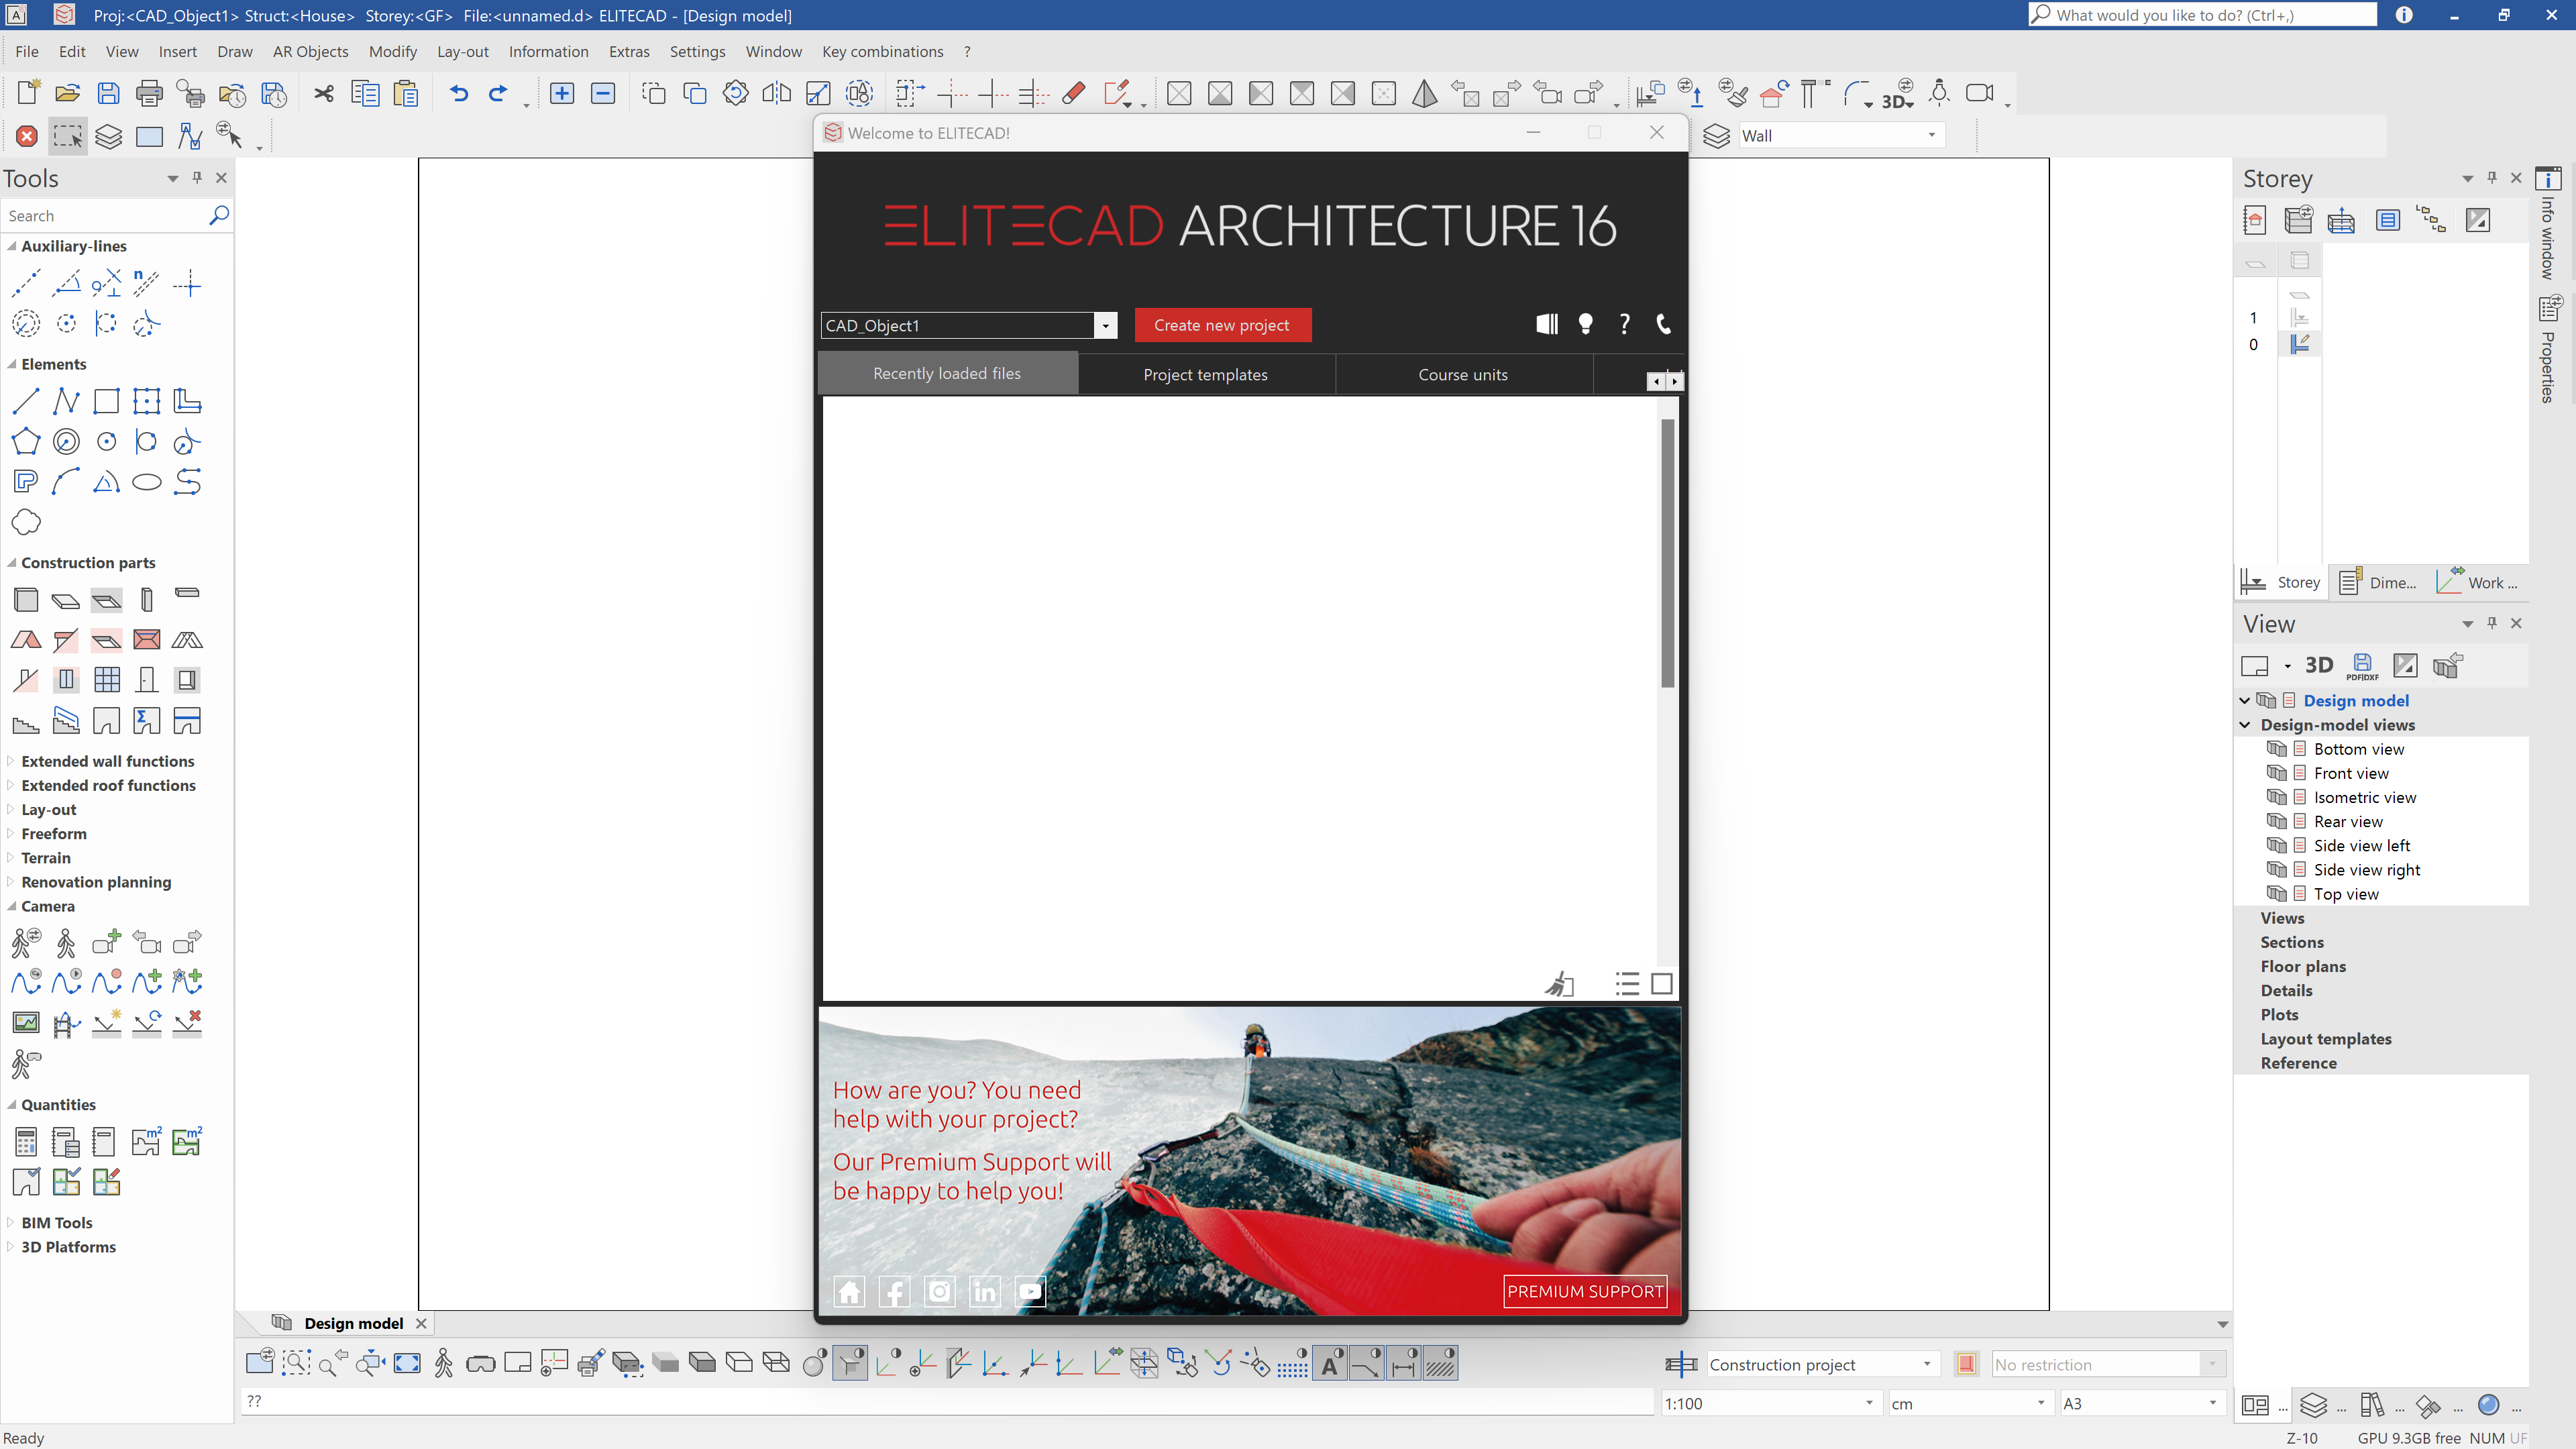Image resolution: width=2576 pixels, height=1449 pixels.
Task: Toggle the selection rectangle mode button
Action: click(68, 136)
